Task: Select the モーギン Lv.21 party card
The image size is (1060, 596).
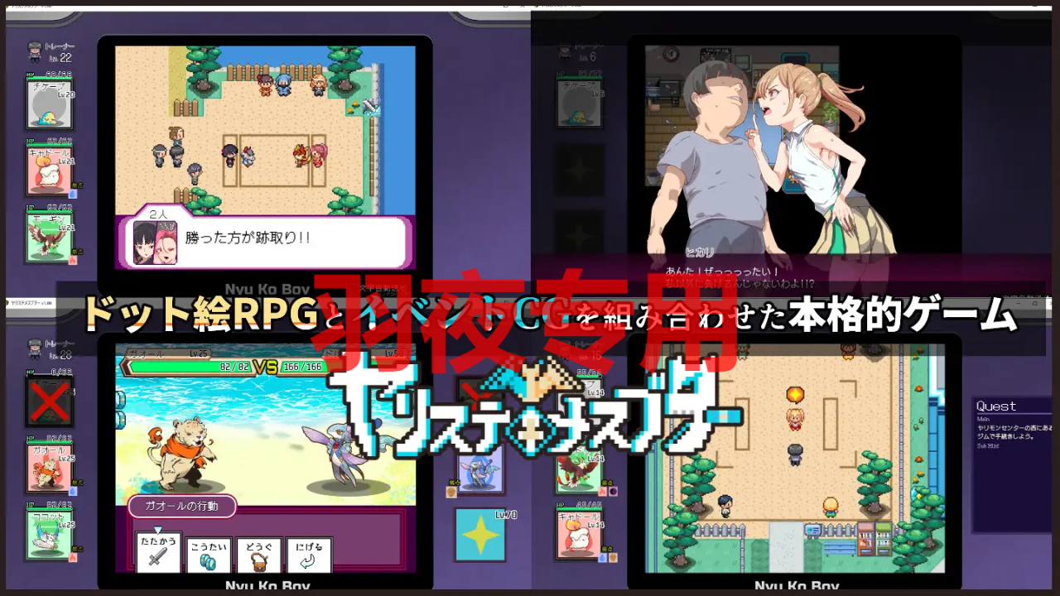Action: [50, 236]
